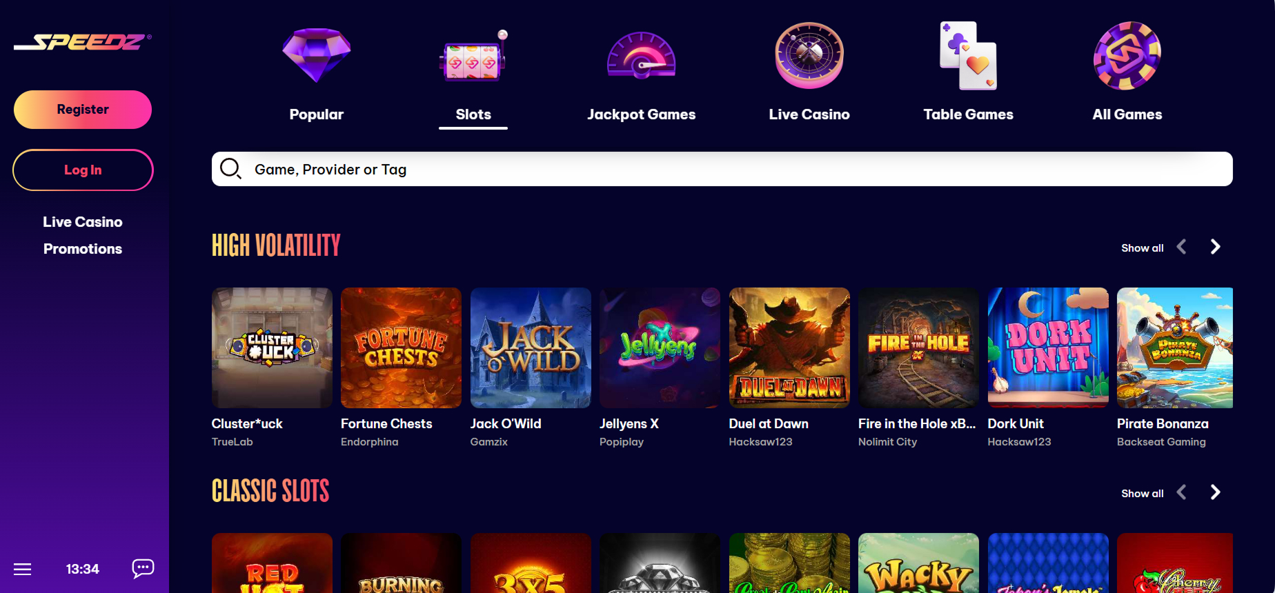1275x593 pixels.
Task: Open the Popular diamond category icon
Action: [x=317, y=55]
